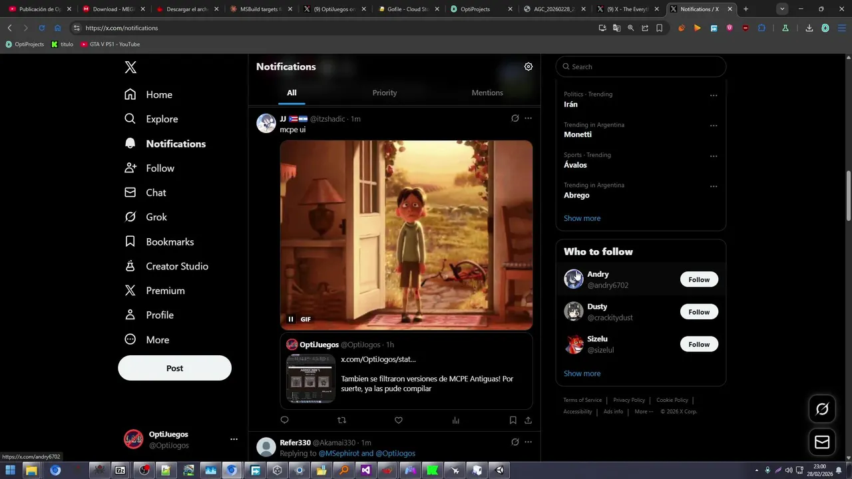This screenshot has width=852, height=479.
Task: Open File Explorer from taskbar
Action: click(32, 470)
